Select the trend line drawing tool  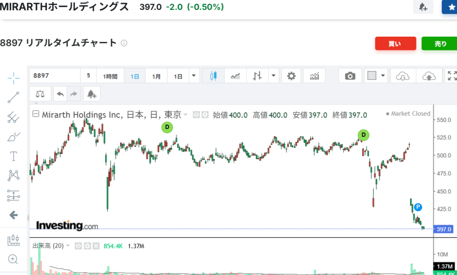[x=13, y=97]
